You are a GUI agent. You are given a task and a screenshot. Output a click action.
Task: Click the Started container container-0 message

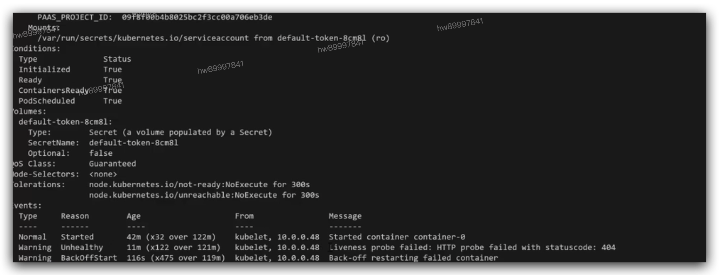(397, 237)
